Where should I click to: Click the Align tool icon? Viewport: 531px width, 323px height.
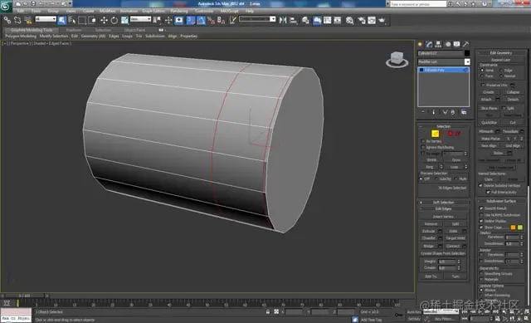(x=293, y=20)
